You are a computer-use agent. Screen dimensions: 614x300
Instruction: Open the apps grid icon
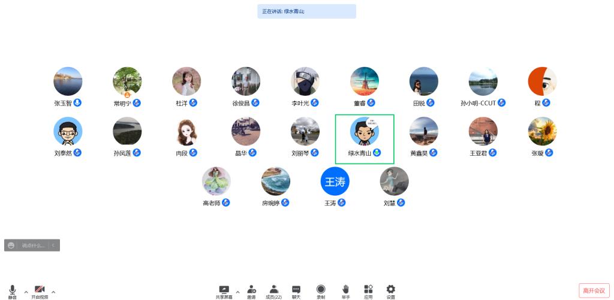(369, 289)
